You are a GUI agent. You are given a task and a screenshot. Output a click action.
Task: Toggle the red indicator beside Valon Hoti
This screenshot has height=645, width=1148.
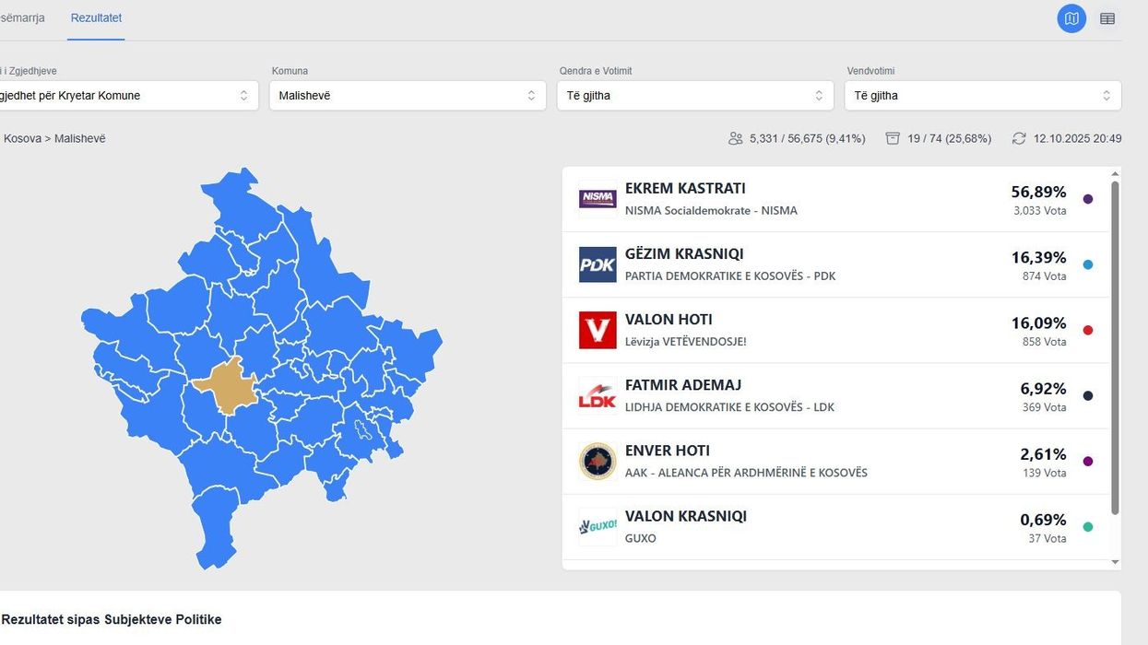[x=1087, y=329]
